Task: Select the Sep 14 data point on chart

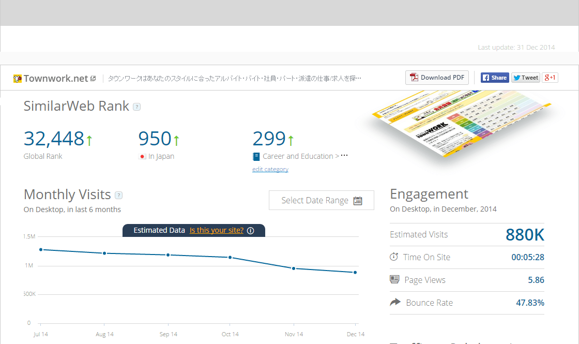Action: 168,255
